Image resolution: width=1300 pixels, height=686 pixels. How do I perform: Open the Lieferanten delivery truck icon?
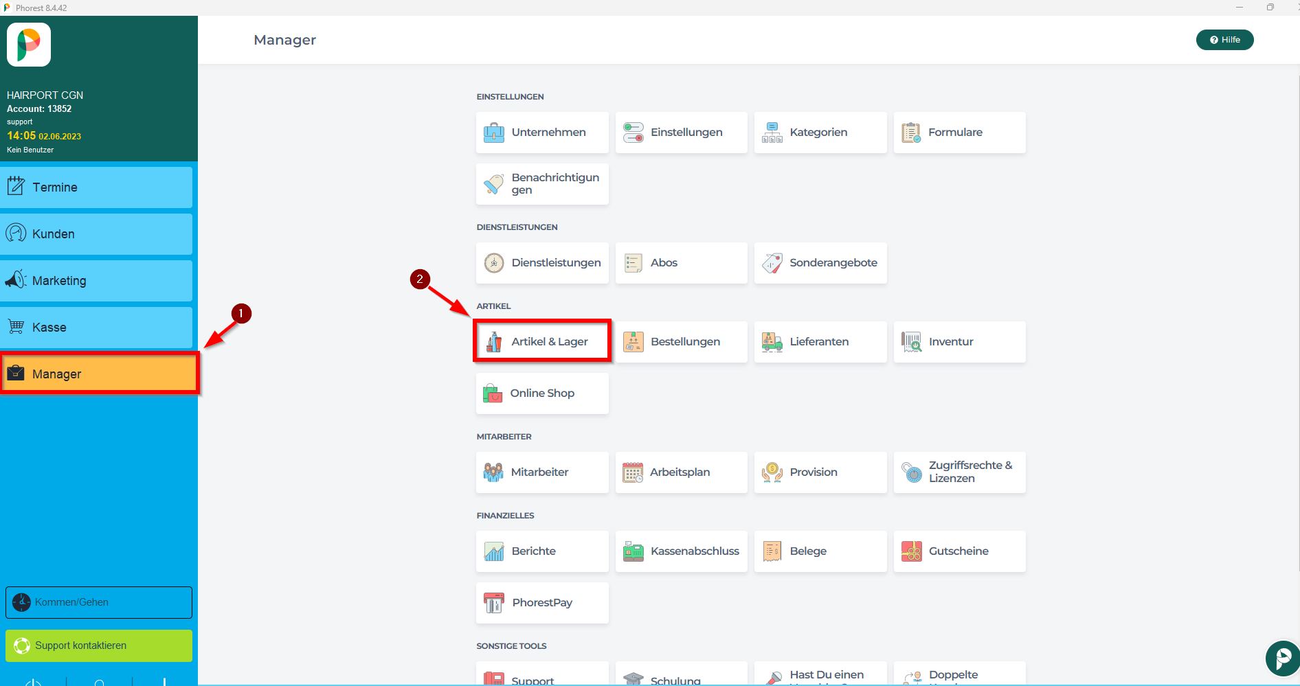coord(772,341)
